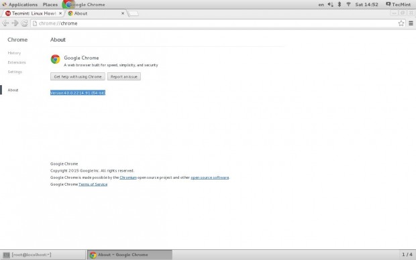Click the Bluetooth icon in the top panel
The width and height of the screenshot is (416, 260).
pyautogui.click(x=340, y=5)
